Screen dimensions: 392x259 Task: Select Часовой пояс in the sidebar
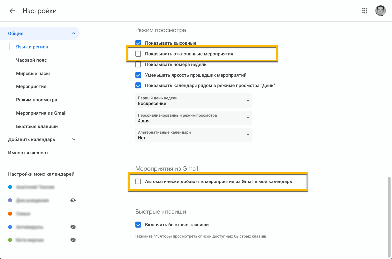click(x=31, y=60)
